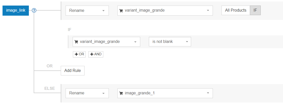
Task: Click the Add Rule button
Action: [x=72, y=71]
